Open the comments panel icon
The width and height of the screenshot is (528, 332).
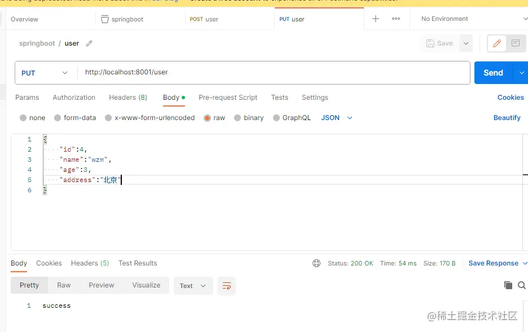click(516, 43)
